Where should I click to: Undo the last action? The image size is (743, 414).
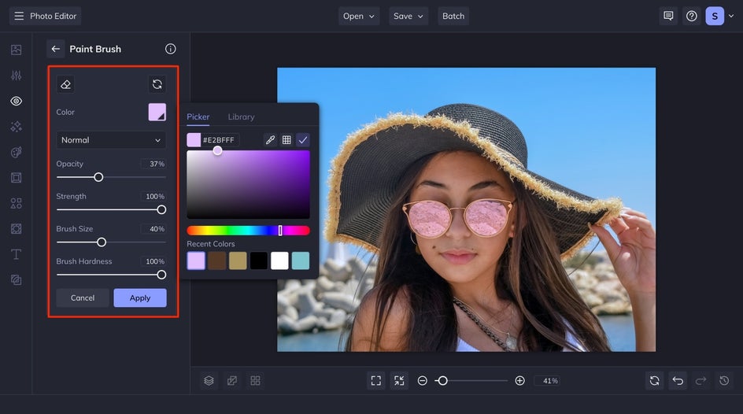(x=678, y=381)
